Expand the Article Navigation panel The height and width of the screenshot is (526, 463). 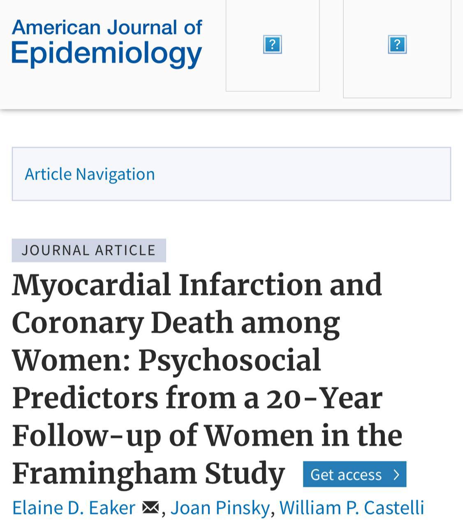[231, 174]
